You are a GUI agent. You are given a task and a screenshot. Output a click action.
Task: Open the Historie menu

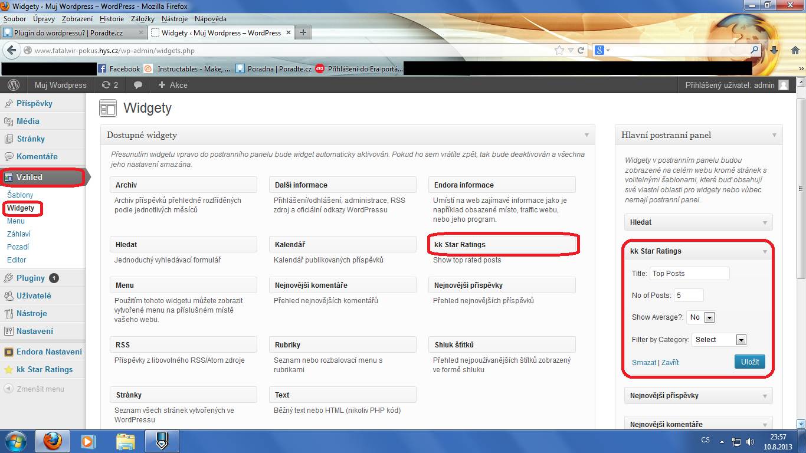pyautogui.click(x=112, y=19)
